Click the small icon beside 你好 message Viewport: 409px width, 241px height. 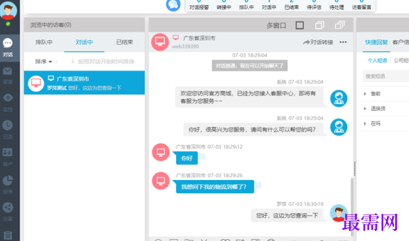coord(202,157)
